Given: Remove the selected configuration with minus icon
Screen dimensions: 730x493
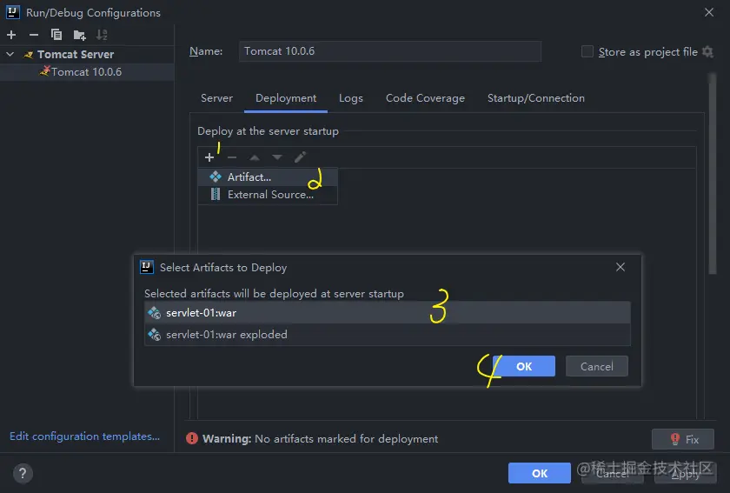Looking at the screenshot, I should pos(34,35).
